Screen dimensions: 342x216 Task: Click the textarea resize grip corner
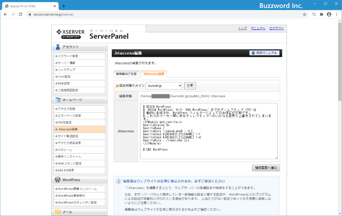point(276,158)
